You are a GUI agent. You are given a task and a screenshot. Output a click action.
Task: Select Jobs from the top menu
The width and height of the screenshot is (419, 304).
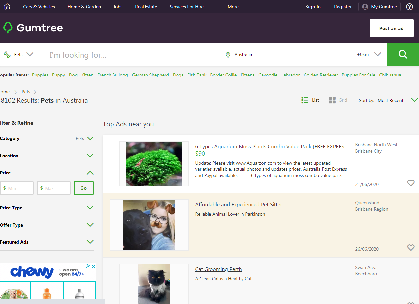(x=117, y=6)
